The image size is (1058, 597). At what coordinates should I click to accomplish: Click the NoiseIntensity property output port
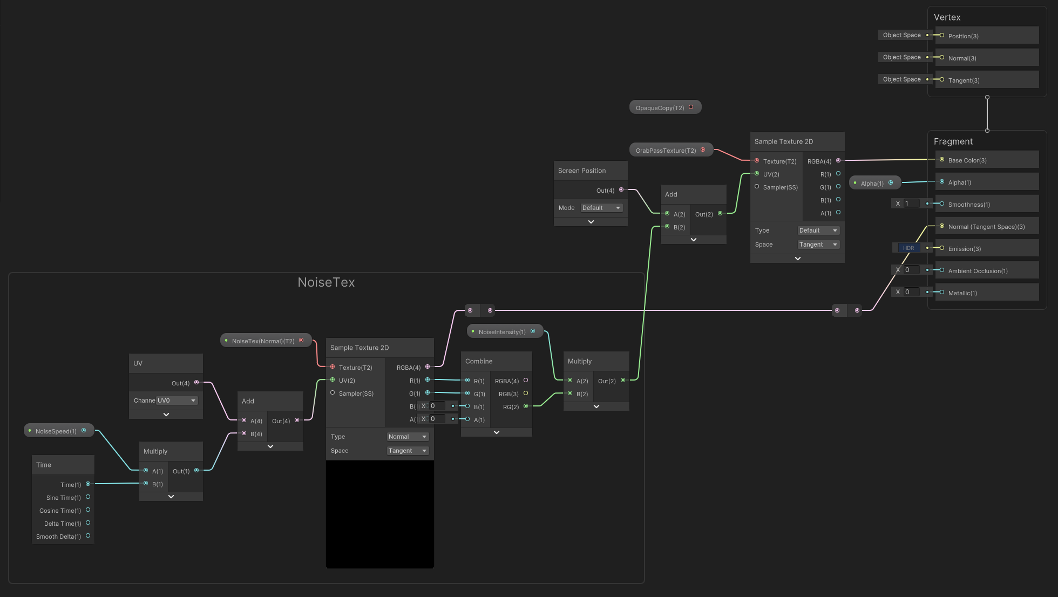[533, 331]
